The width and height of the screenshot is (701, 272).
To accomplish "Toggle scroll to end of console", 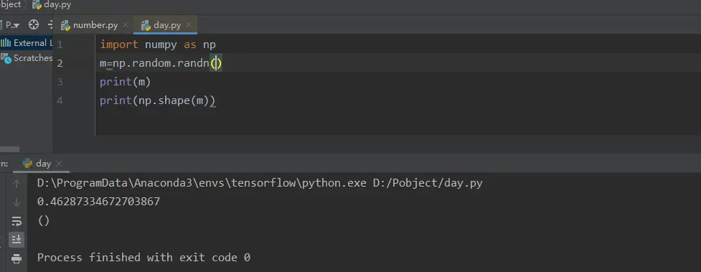I will (17, 239).
